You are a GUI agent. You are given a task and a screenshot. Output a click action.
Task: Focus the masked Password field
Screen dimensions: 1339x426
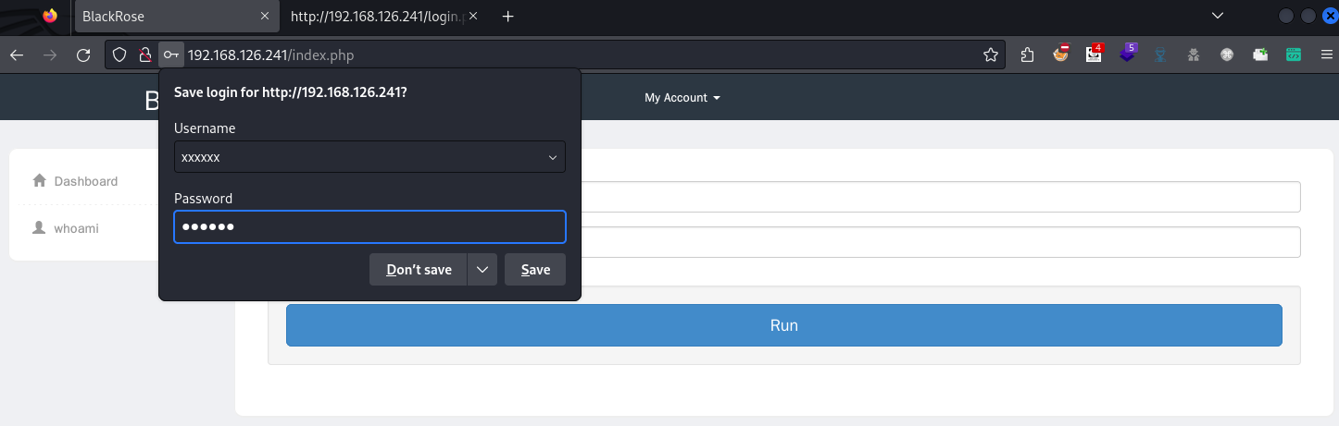(369, 227)
